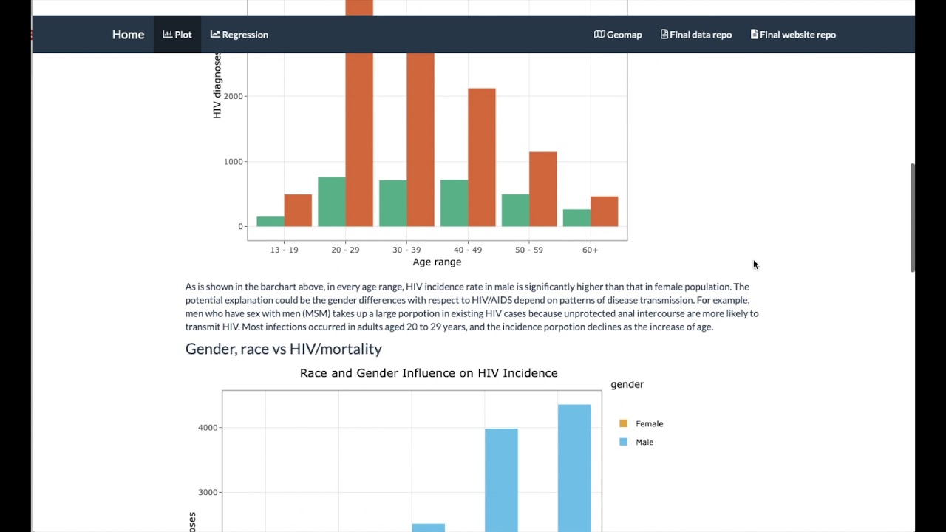Click the file icon beside Final website repo

point(755,35)
